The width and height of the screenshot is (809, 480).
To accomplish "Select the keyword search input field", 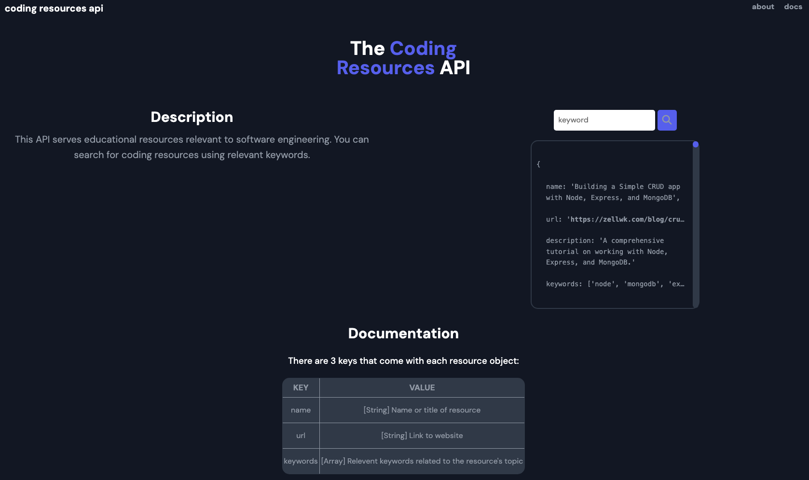I will point(603,120).
